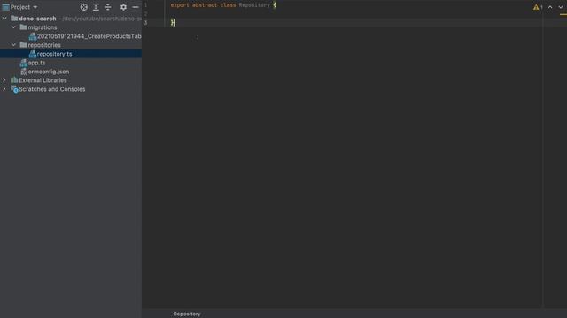Select External Libraries item
This screenshot has width=567, height=318.
pos(43,80)
